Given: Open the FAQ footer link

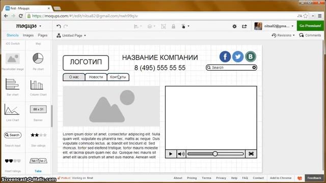Looking at the screenshot, I should point(245,178).
